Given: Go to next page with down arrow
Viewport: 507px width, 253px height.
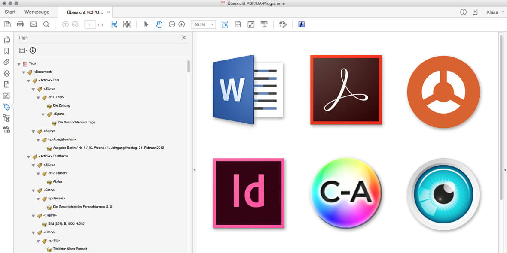Looking at the screenshot, I should point(75,24).
